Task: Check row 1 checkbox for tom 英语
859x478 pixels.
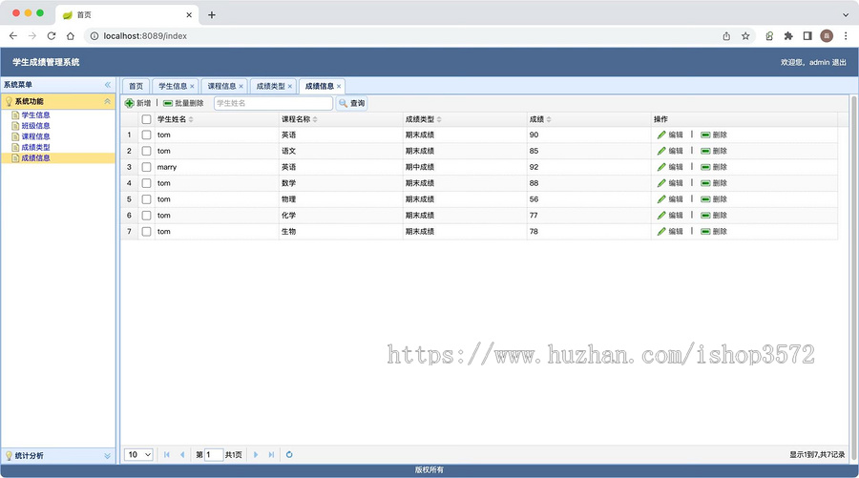Action: (x=146, y=135)
